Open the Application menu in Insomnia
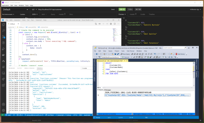This screenshot has height=123, width=204. tap(5, 6)
